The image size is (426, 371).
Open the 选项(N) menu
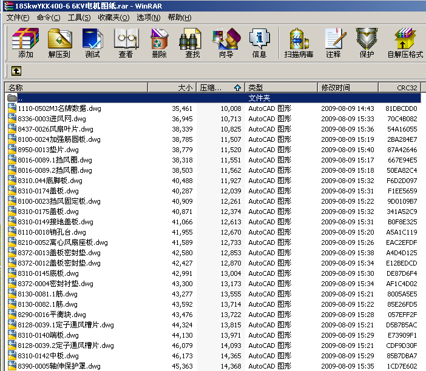point(148,18)
